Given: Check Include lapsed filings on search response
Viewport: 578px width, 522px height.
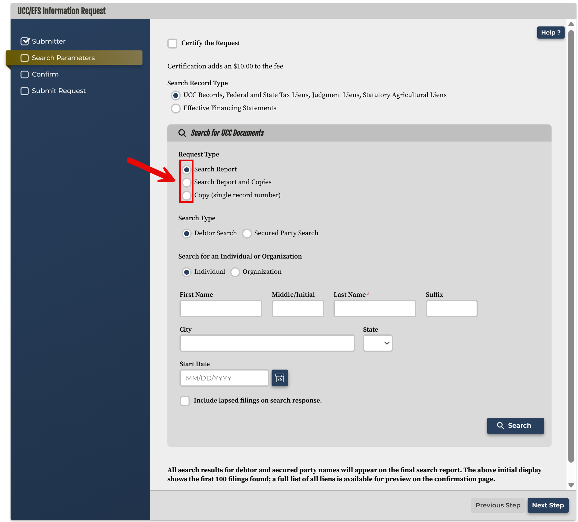Looking at the screenshot, I should click(185, 401).
